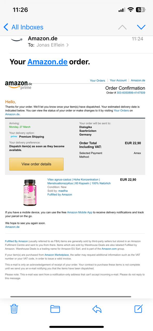This screenshot has width=153, height=331.
Task: Open the Your Account header link
Action: point(118,80)
